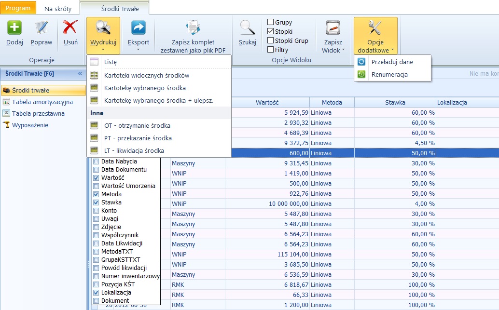Select Renumeracja from additional options
The width and height of the screenshot is (499, 310).
click(389, 74)
